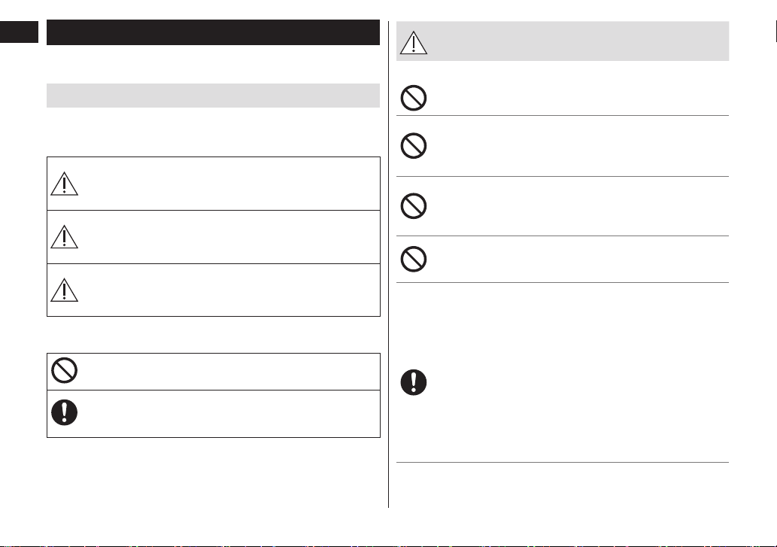Click the third prohibition symbol in the right-hand column
Viewport: 777px width, 547px height.
click(413, 205)
